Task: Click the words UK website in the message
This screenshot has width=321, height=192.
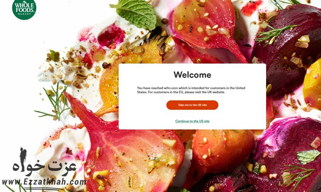Action: pos(216,92)
